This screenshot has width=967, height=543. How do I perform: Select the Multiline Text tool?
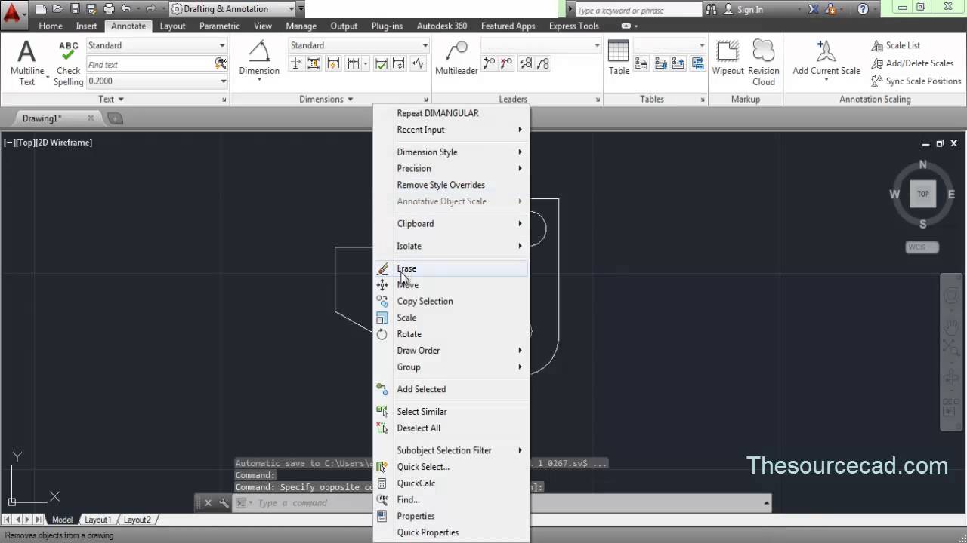26,53
